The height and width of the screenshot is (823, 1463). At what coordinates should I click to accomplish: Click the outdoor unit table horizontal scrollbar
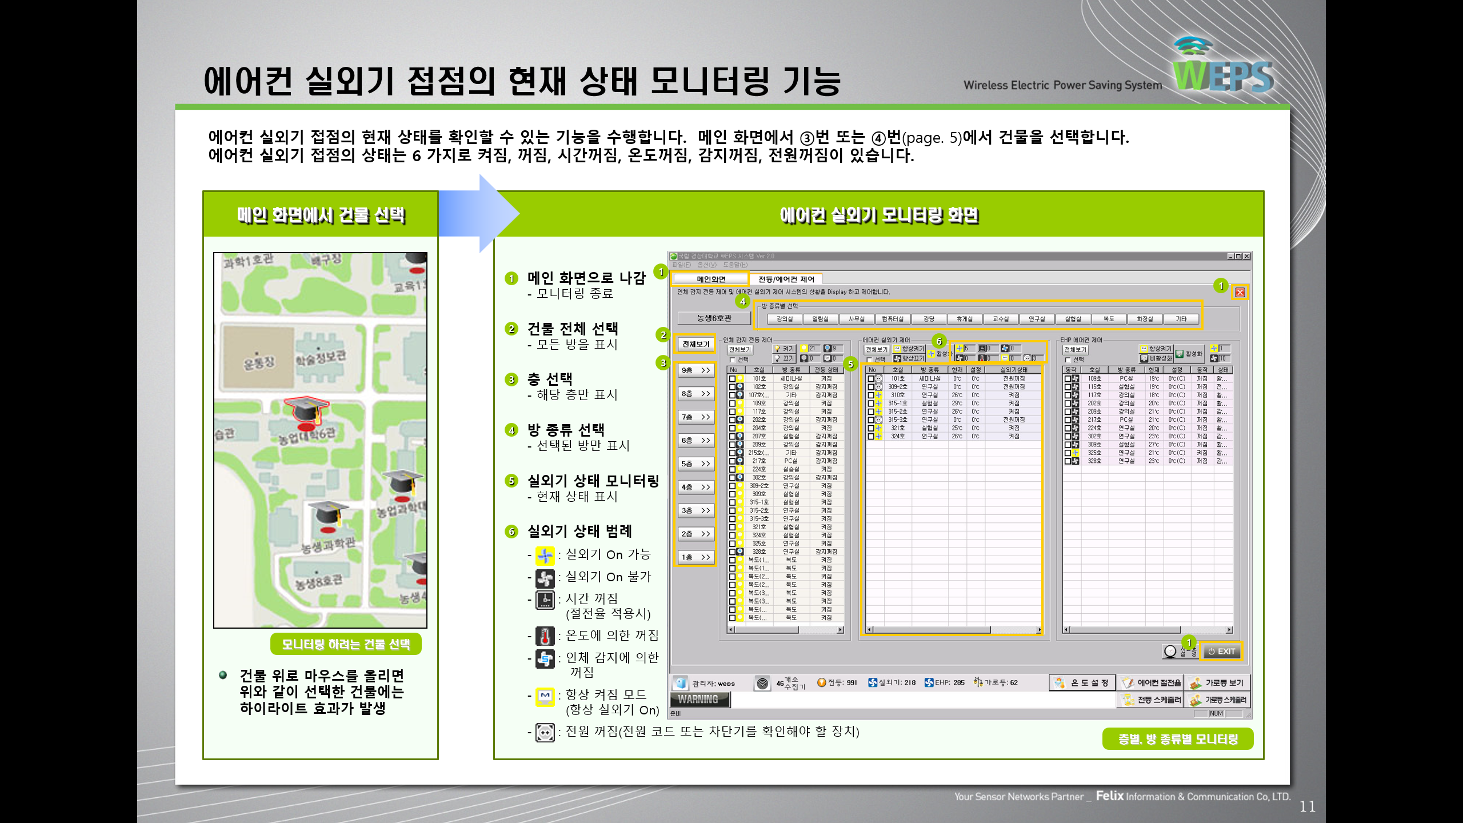pyautogui.click(x=954, y=630)
